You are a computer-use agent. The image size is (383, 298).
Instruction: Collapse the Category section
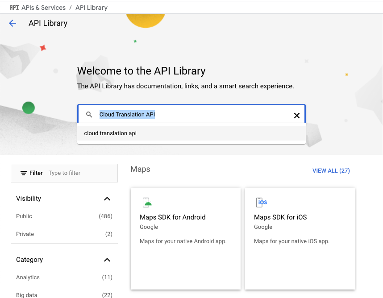107,260
